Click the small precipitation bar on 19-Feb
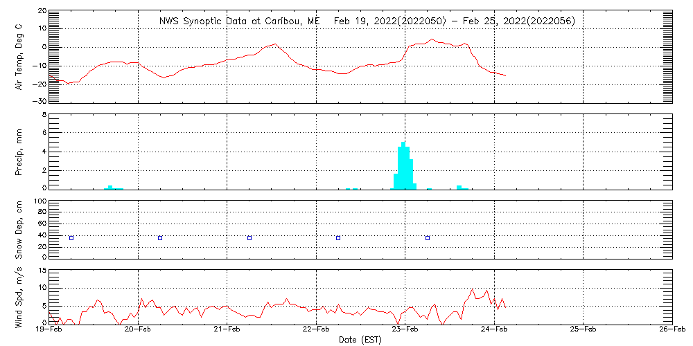 (110, 187)
